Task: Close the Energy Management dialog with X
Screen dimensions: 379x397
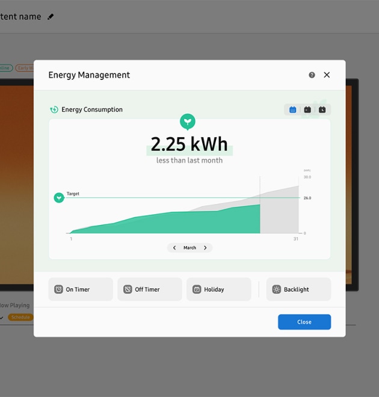Action: (x=327, y=75)
